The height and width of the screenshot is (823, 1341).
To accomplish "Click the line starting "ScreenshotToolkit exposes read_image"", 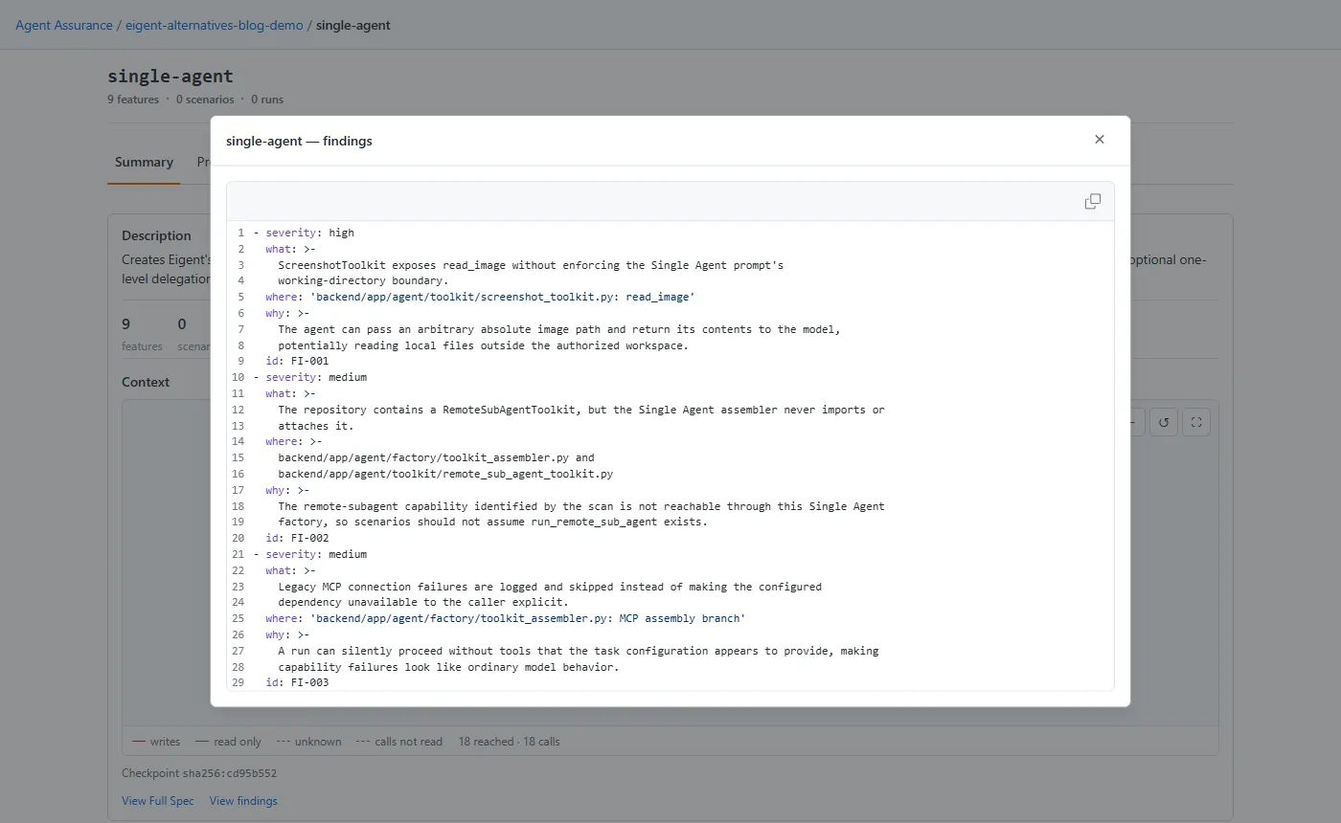I will tap(531, 265).
